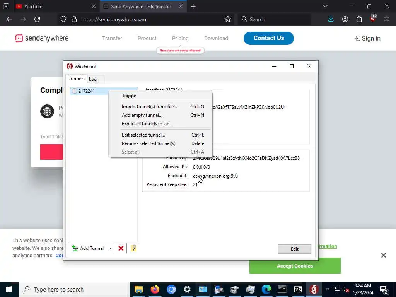The image size is (396, 297).
Task: Click the Contact Us button
Action: [x=268, y=38]
